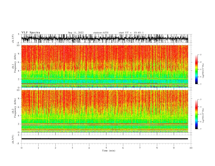Select the date "Sep. 11, 2022"

76,33
